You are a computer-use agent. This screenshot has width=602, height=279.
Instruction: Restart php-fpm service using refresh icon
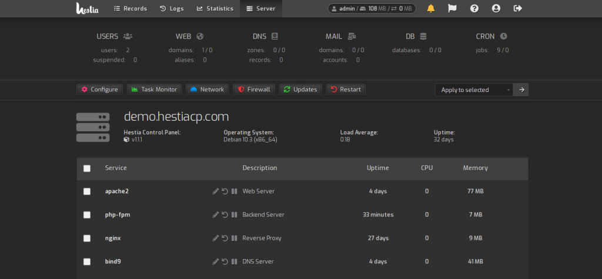(225, 215)
